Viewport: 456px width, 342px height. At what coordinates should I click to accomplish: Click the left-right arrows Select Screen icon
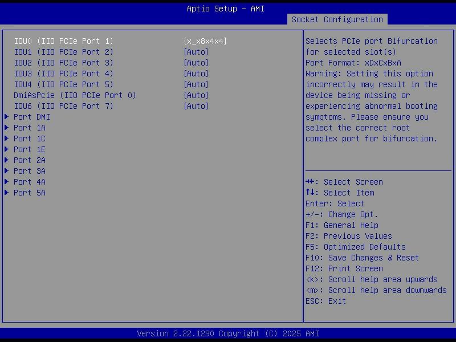click(x=310, y=182)
